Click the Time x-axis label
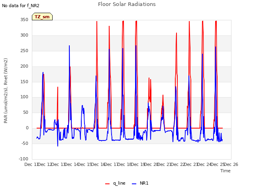This screenshot has width=255, height=191. [x=226, y=171]
